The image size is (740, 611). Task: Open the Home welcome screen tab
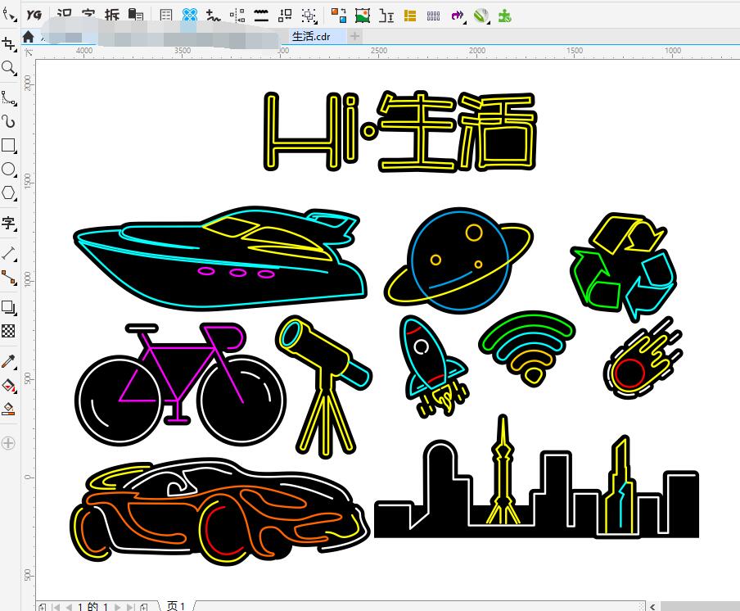pos(29,37)
